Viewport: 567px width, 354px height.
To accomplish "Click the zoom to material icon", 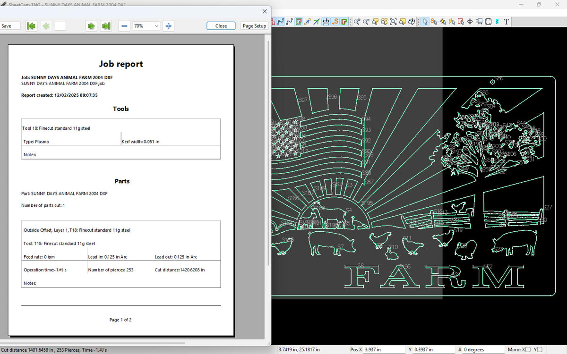I will pos(375,22).
